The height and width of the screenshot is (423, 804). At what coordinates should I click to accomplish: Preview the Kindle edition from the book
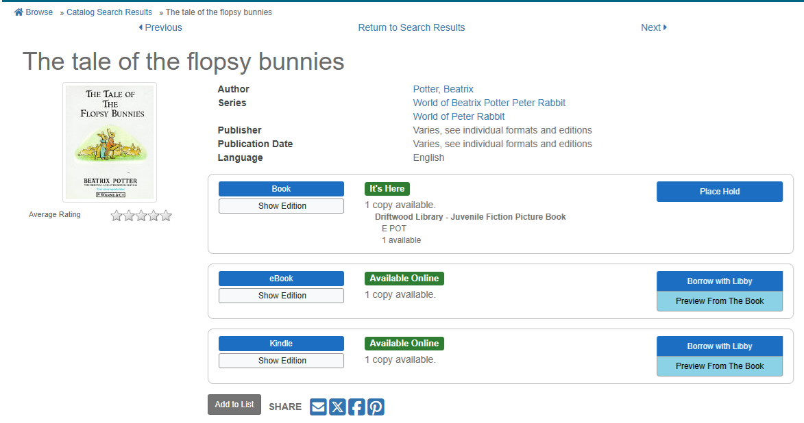(x=719, y=366)
